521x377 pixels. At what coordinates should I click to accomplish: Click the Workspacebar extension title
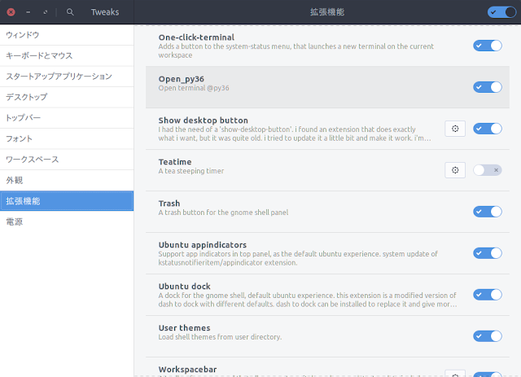(187, 370)
